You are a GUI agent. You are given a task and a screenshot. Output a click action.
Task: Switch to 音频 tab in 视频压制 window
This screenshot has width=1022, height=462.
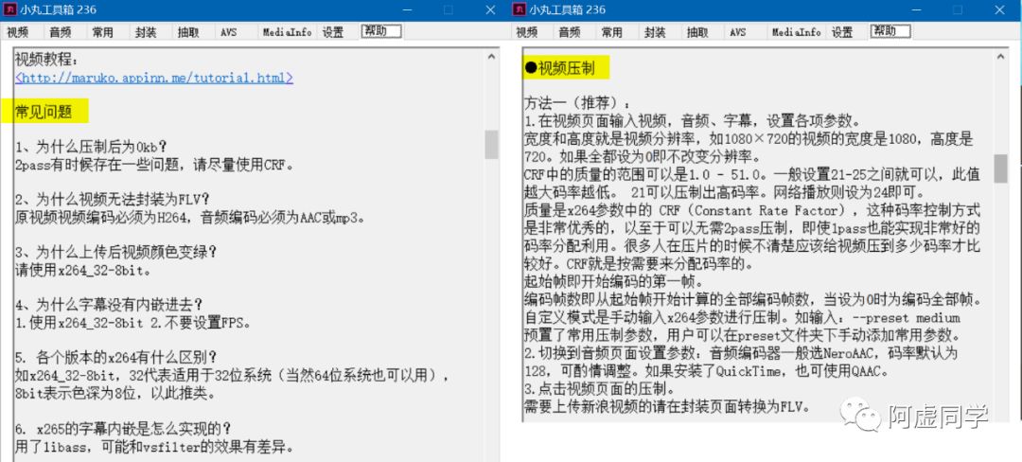tap(569, 32)
